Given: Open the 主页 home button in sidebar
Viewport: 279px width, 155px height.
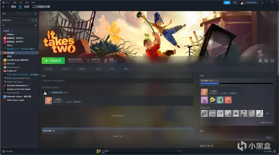Looking at the screenshot, I should (x=17, y=14).
